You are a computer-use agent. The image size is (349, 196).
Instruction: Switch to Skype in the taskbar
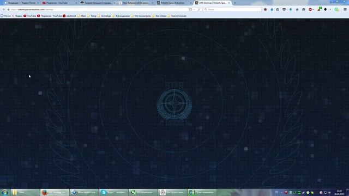[x=113, y=192]
